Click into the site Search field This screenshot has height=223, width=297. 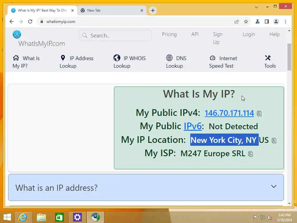(x=115, y=35)
